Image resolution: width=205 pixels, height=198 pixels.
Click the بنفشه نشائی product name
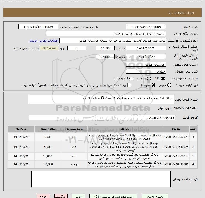tap(125, 165)
